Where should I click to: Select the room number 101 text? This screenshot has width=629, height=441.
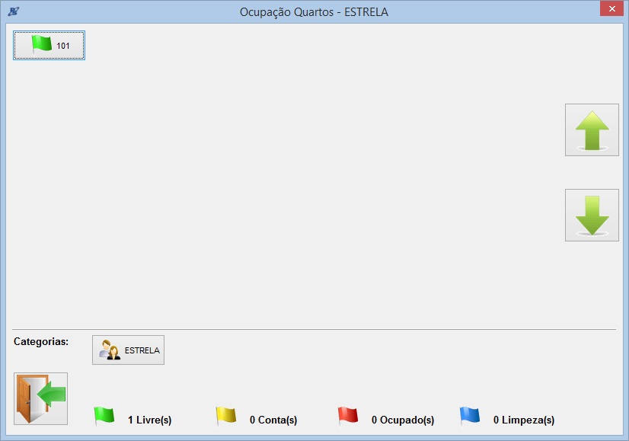63,46
